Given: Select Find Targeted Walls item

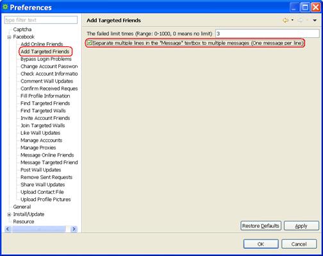Looking at the screenshot, I should (x=43, y=111).
